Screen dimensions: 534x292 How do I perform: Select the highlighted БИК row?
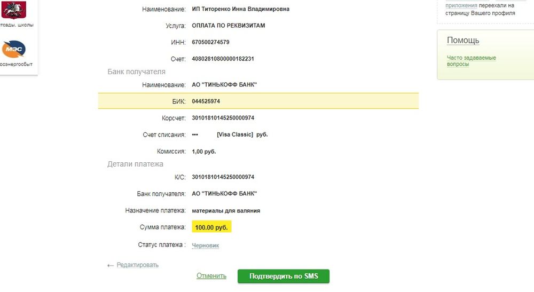(x=258, y=101)
